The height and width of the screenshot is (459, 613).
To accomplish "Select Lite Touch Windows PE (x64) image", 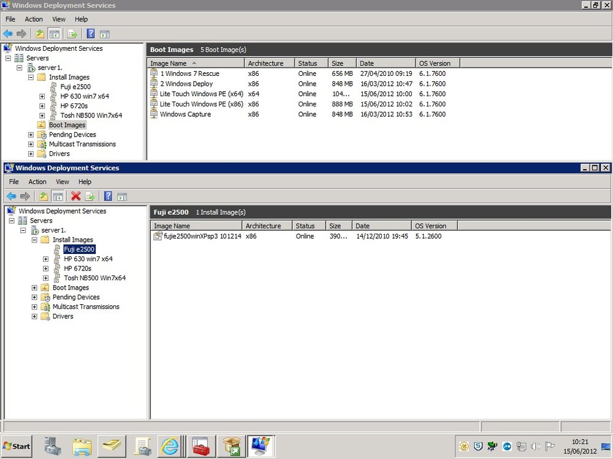I will 201,94.
